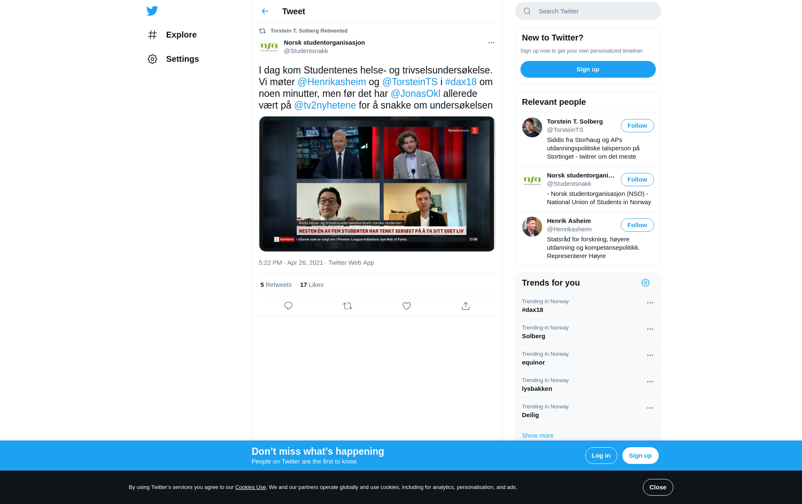Go back using the arrow icon
Viewport: 802px width, 504px height.
point(265,11)
